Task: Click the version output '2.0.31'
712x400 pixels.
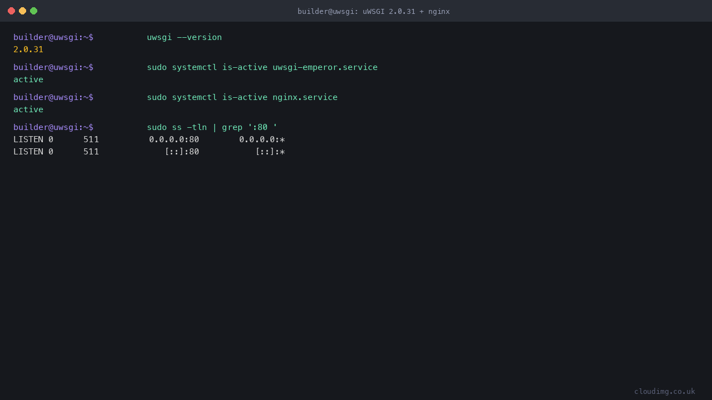Action: [28, 49]
